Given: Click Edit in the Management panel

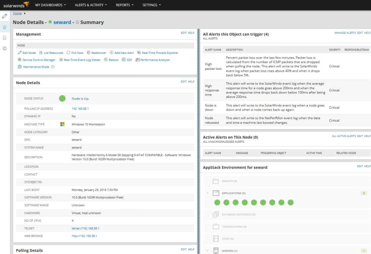Looking at the screenshot, I should click(183, 33).
